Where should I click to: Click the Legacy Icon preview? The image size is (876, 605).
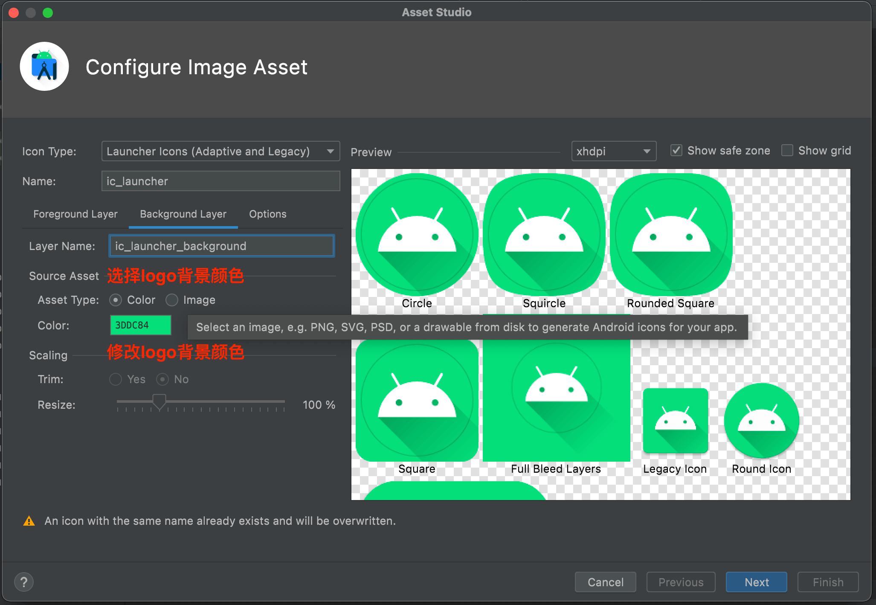point(675,421)
